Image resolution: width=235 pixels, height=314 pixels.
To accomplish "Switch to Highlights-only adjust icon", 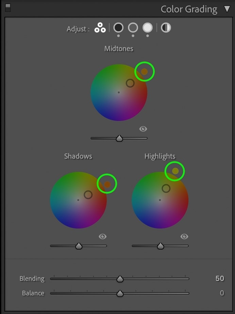I will coord(148,28).
